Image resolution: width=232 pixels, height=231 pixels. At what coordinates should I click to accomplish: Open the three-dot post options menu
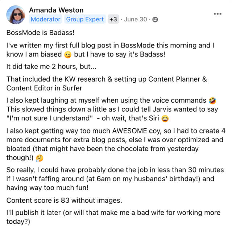[x=217, y=14]
